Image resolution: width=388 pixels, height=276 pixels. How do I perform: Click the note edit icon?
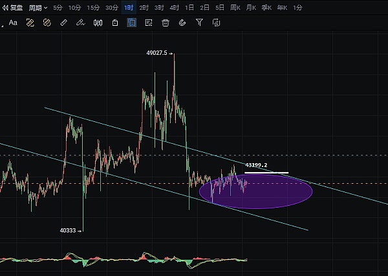tap(149, 23)
